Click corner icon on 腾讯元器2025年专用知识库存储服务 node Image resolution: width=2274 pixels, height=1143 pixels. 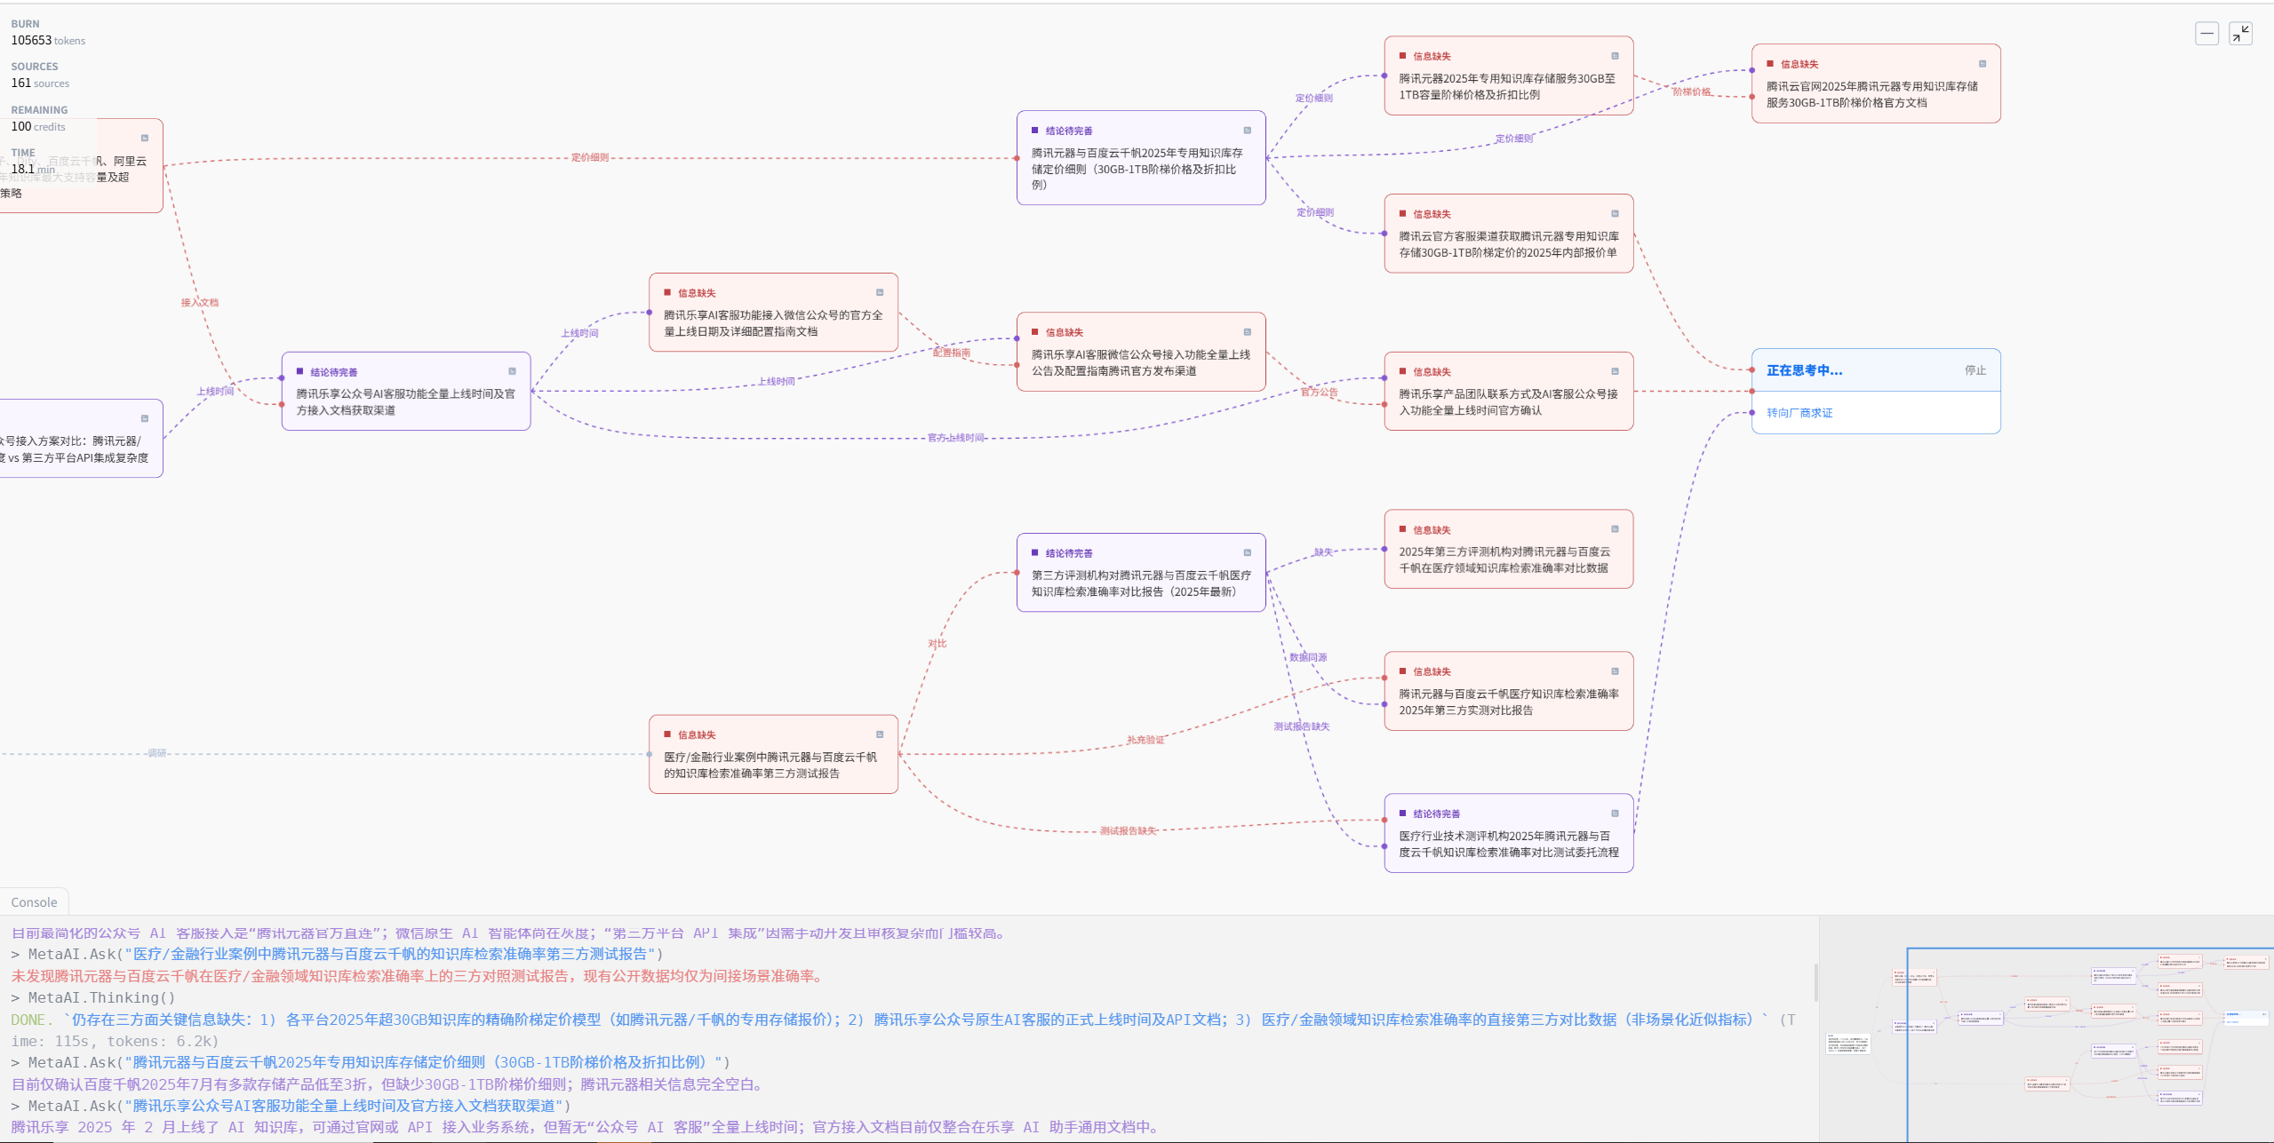coord(1615,56)
